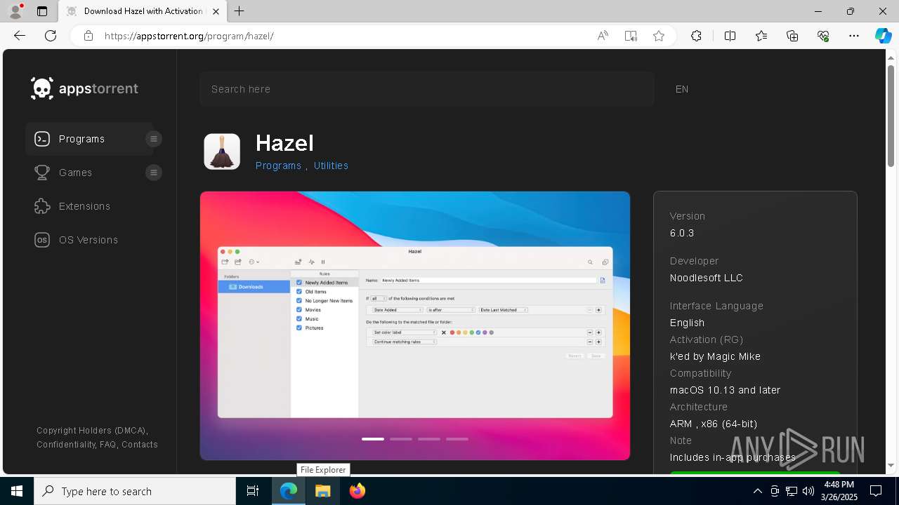
Task: Open the Edge tab actions menu
Action: point(42,11)
